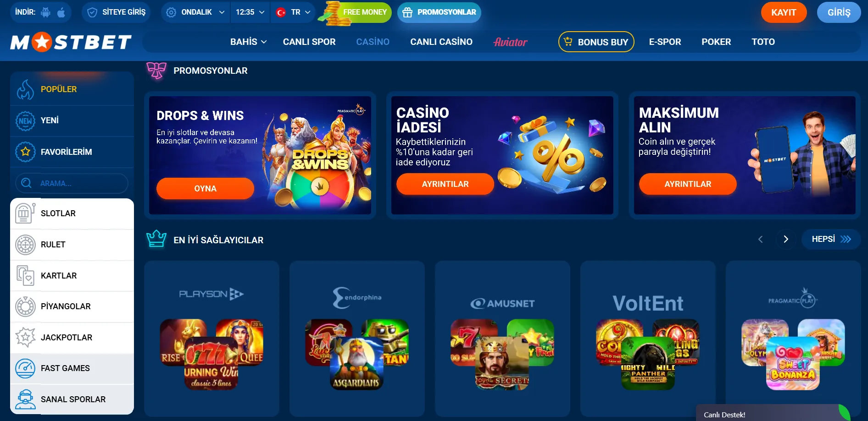Open Jackpotlar via star badge icon
The height and width of the screenshot is (421, 868).
click(x=25, y=338)
